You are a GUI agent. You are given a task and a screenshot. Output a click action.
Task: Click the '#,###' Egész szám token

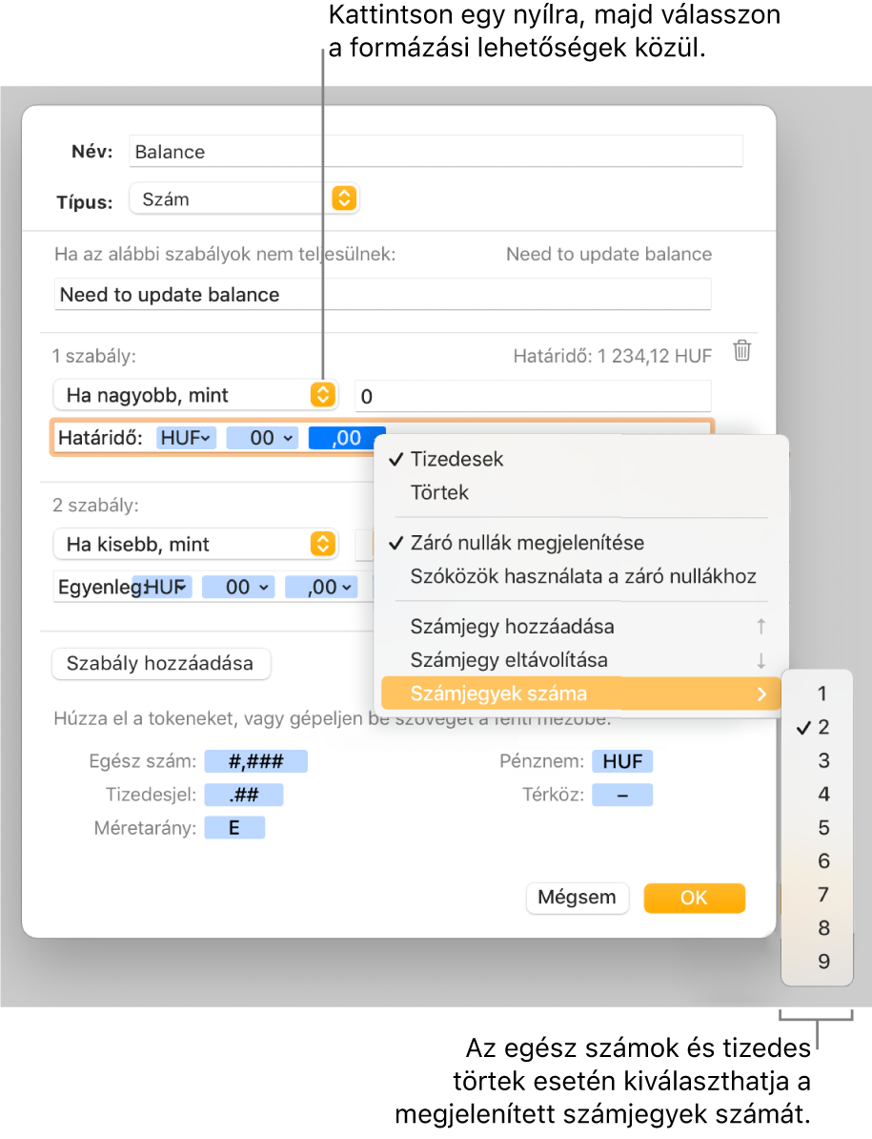(255, 761)
